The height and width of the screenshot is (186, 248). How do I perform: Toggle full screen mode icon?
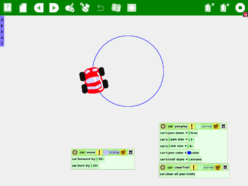point(131,8)
